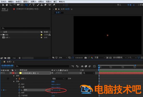Toggle scale constrain proportions link
The width and height of the screenshot is (143, 97).
tap(52, 90)
